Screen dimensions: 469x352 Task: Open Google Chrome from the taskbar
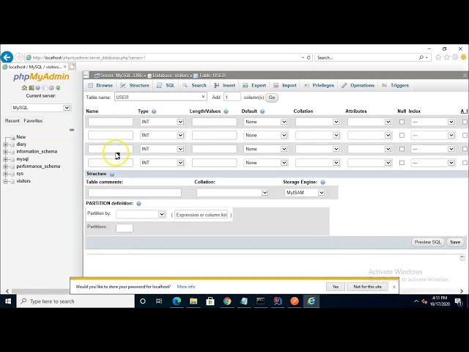coord(227,301)
